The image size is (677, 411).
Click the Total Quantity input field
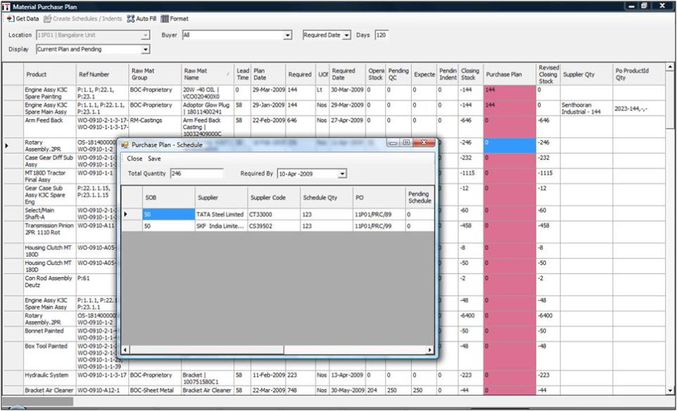click(197, 173)
